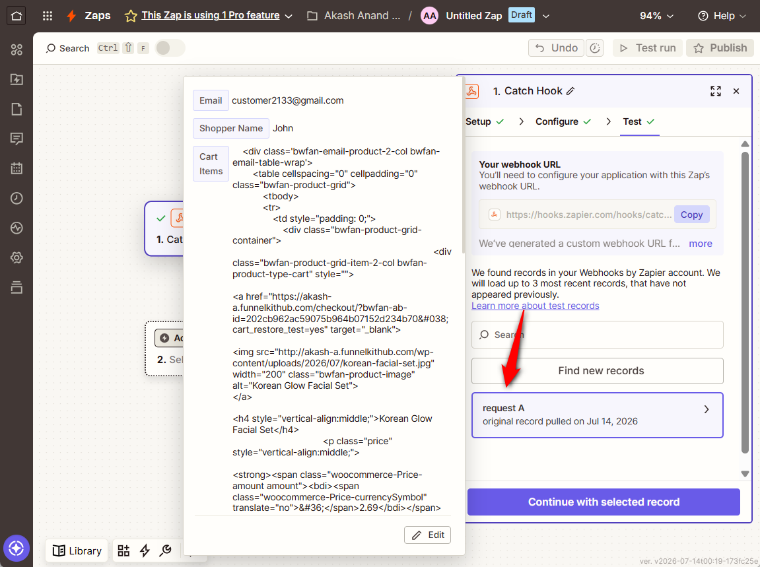This screenshot has height=567, width=760.
Task: Click the webhook icon in URL field
Action: point(495,215)
